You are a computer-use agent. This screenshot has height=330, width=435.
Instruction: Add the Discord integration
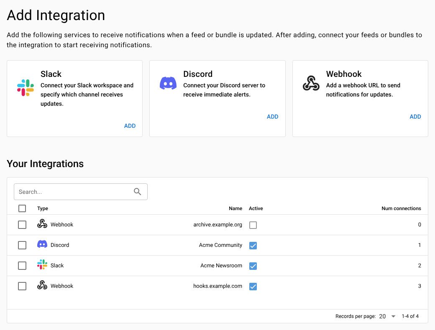(272, 117)
